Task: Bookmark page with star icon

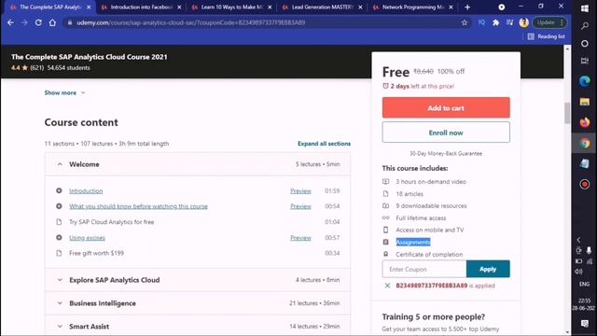Action: click(465, 22)
